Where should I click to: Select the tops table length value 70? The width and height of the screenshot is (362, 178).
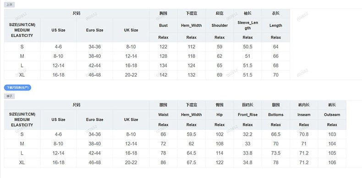(x=276, y=75)
